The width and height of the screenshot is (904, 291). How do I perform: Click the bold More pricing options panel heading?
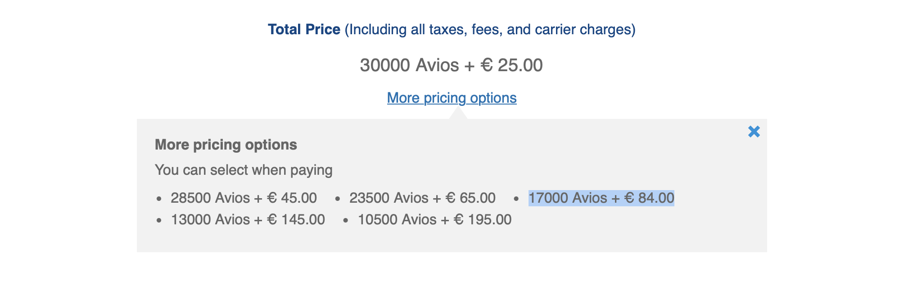point(226,145)
